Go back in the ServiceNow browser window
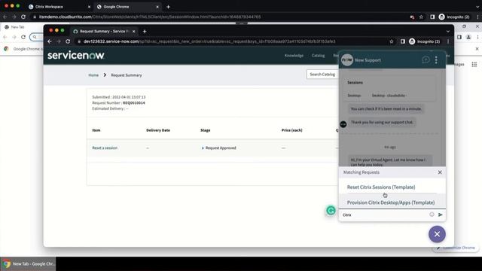Viewport: 482px width, 271px height. (x=50, y=41)
